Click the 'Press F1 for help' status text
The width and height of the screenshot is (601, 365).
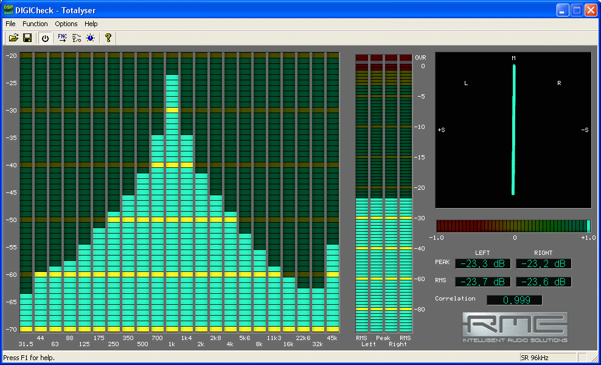(29, 358)
